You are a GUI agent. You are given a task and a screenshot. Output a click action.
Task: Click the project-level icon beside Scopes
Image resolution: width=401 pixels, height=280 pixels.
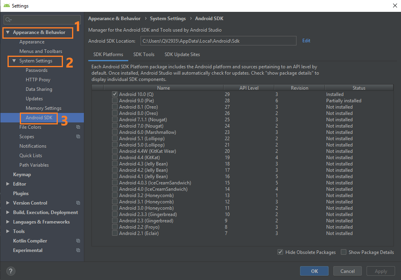78,137
